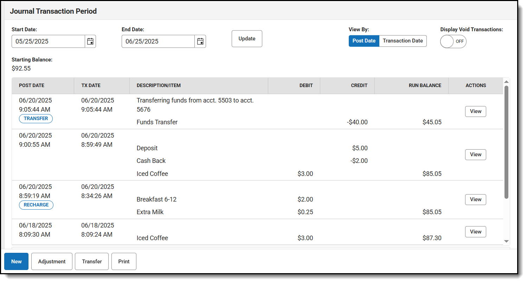Toggle Display Void Transactions switch
527x283 pixels.
pyautogui.click(x=453, y=41)
